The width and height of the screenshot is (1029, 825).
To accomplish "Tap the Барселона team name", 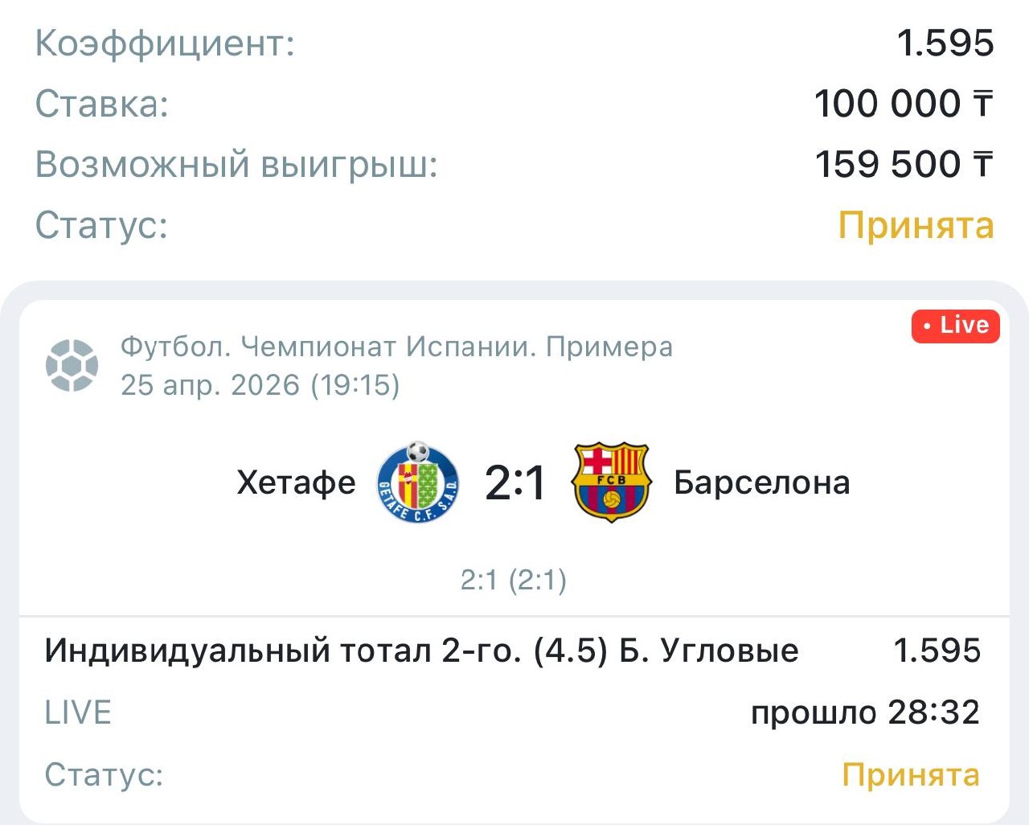I will [x=761, y=482].
